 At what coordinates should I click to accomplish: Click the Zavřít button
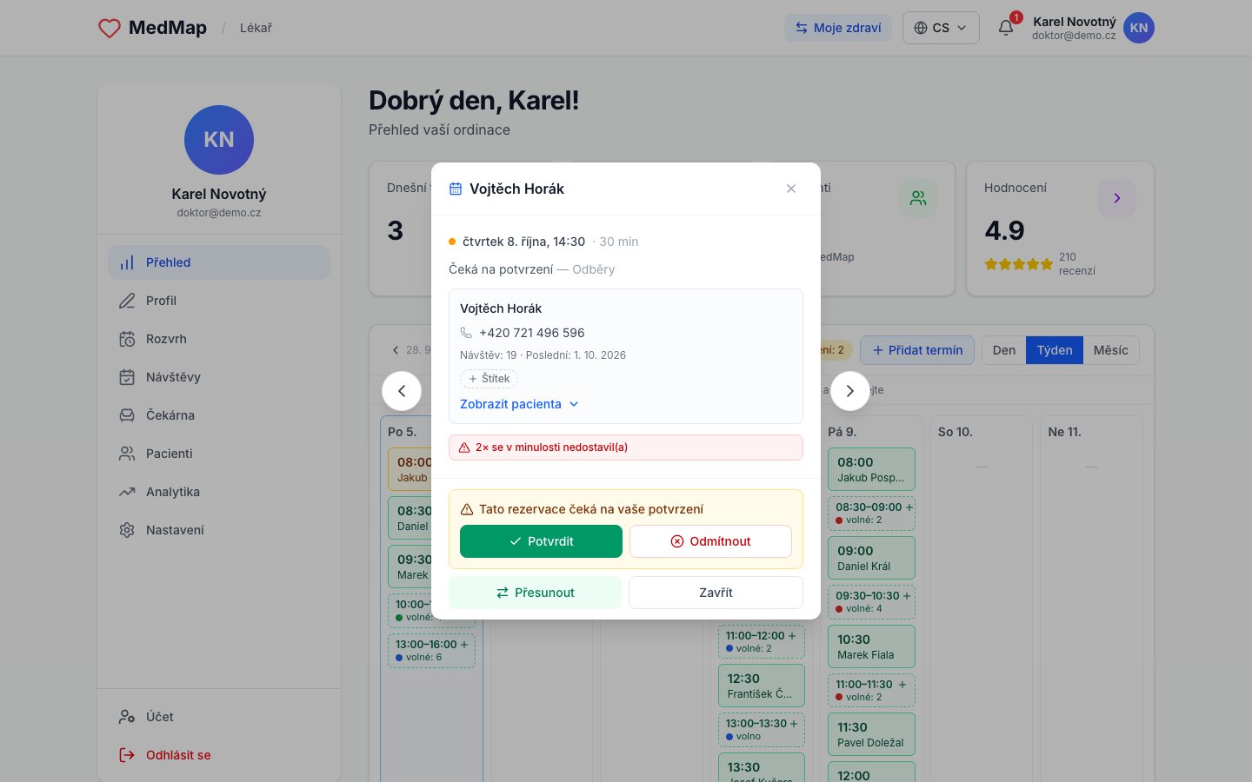[716, 593]
